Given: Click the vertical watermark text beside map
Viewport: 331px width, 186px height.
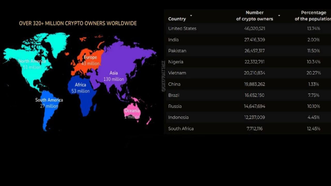Looking at the screenshot, I should click(163, 76).
